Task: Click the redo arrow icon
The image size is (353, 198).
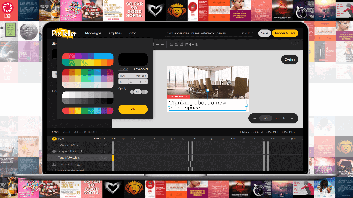Action: [x=297, y=45]
